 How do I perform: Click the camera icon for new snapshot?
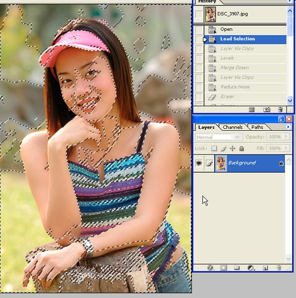pos(267,110)
